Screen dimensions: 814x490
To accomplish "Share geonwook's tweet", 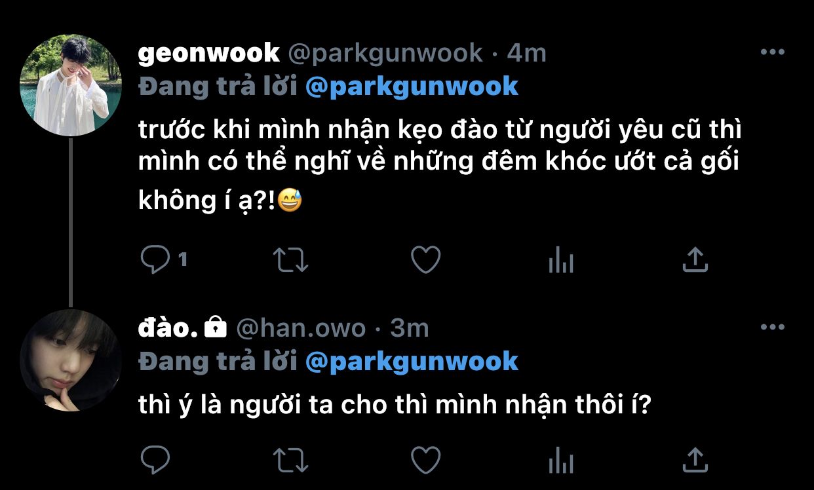I will [x=695, y=260].
